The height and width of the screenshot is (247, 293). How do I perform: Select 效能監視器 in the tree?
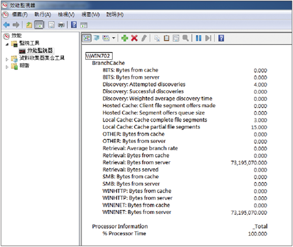(x=40, y=51)
